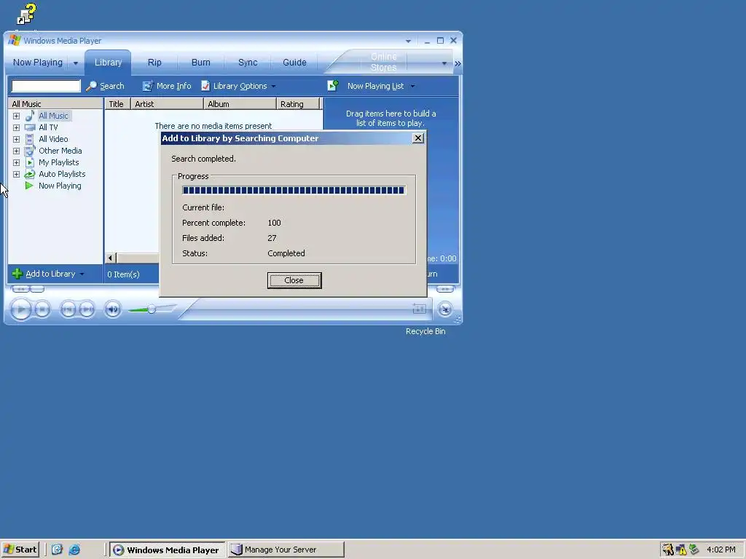
Task: Switch to the Now Playing tab
Action: click(38, 63)
